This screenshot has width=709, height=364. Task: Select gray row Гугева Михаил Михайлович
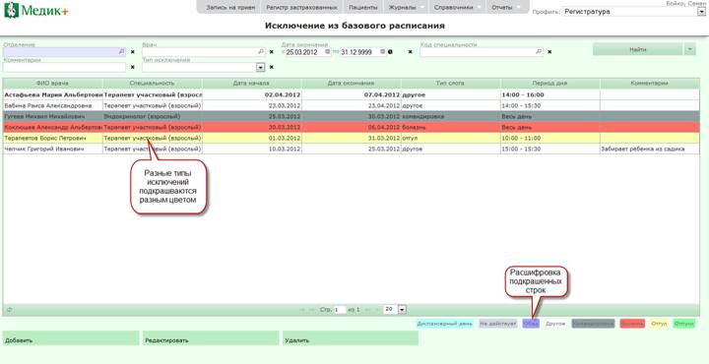pos(352,116)
